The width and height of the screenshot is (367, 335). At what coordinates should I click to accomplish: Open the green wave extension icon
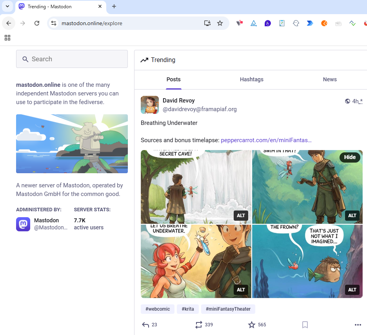coord(352,23)
